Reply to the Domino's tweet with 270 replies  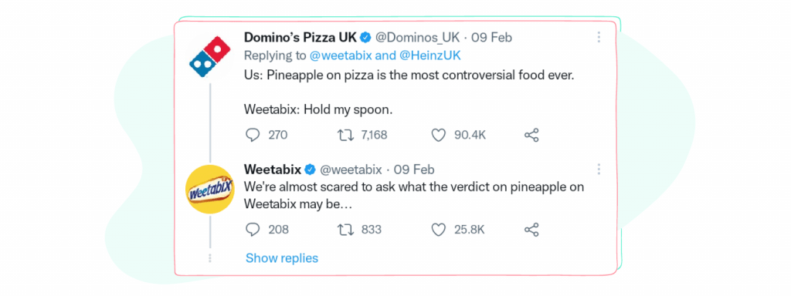click(253, 135)
